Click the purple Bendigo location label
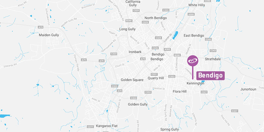This screenshot has width=264, height=132. click(x=211, y=76)
